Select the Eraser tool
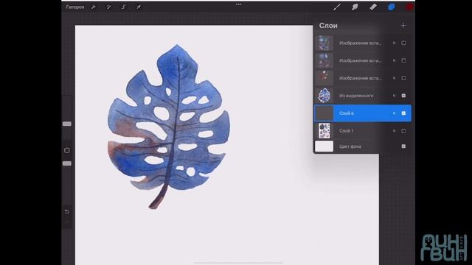The width and height of the screenshot is (472, 265). tap(373, 7)
